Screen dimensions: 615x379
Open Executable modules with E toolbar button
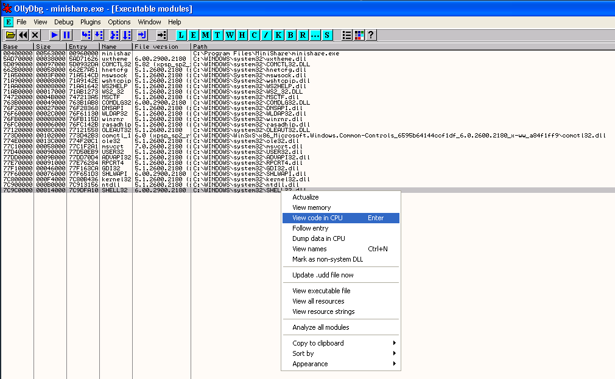tap(194, 35)
